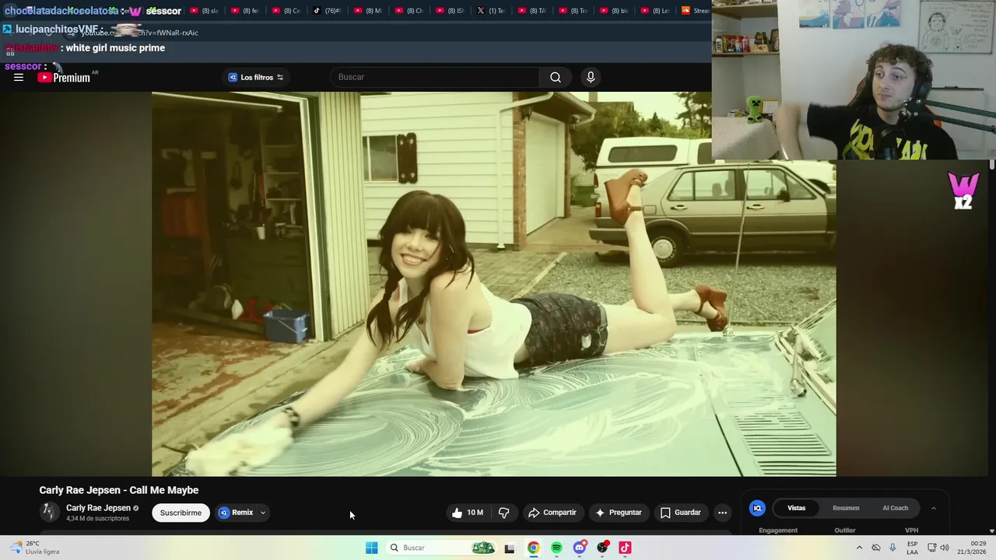This screenshot has width=996, height=560.
Task: Start voice search with the microphone
Action: click(591, 77)
